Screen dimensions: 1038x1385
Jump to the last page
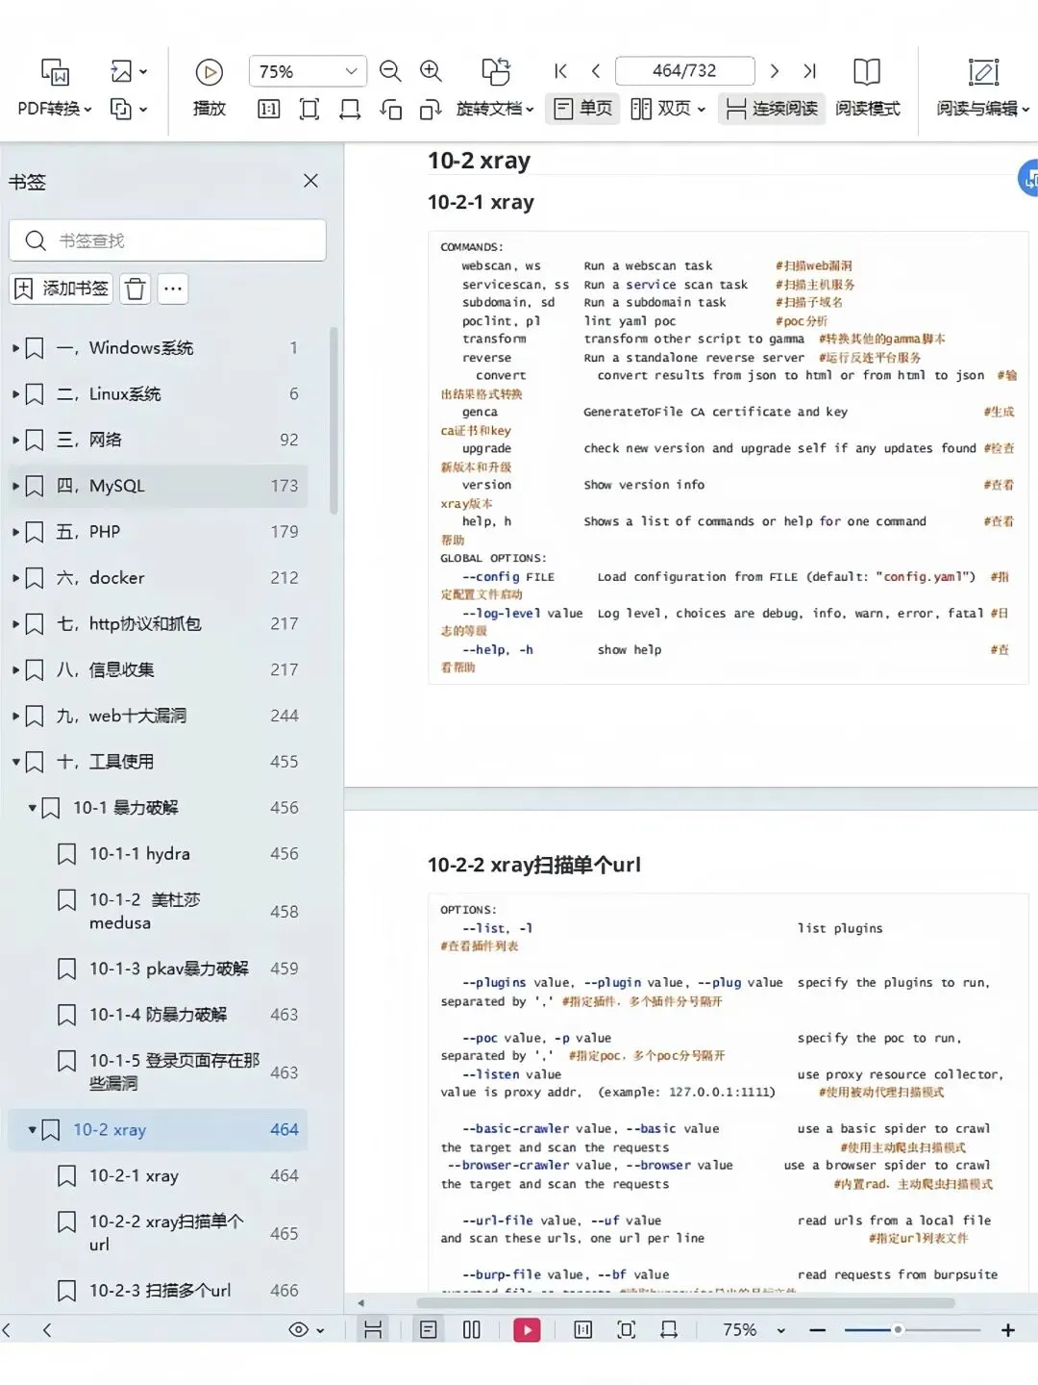809,71
